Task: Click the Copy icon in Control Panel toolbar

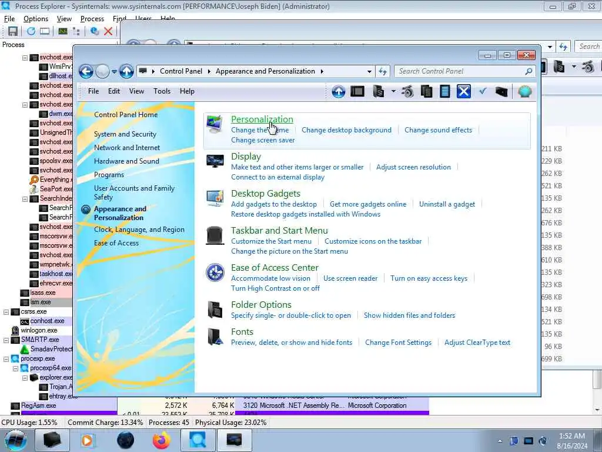Action: 427,91
